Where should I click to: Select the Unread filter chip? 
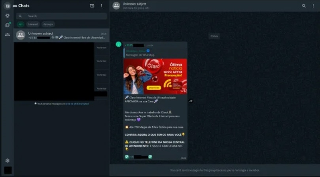coord(33,24)
